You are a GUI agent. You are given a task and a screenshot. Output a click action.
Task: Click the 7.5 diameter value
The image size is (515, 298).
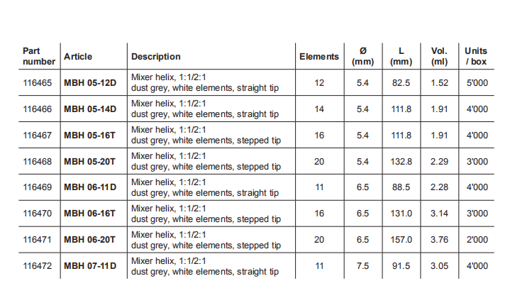pyautogui.click(x=362, y=266)
